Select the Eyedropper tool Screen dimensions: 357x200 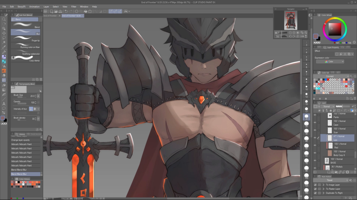click(4, 47)
